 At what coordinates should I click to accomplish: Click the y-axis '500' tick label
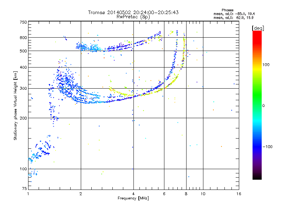[x=23, y=51]
